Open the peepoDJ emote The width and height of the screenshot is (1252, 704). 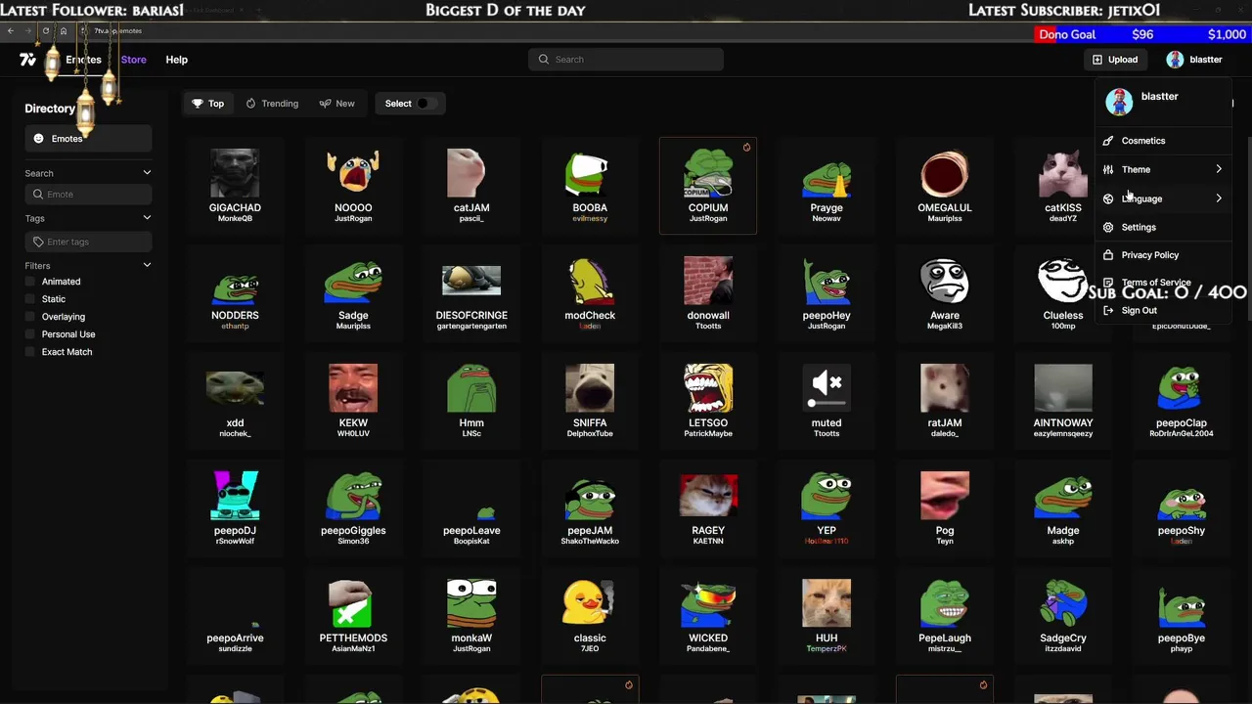[x=235, y=508]
